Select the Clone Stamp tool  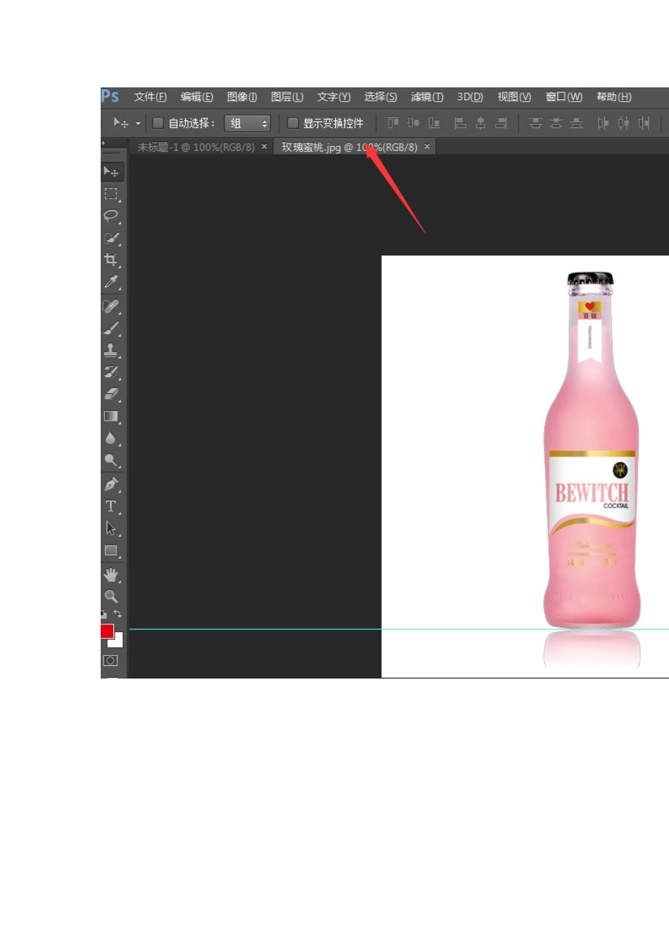coord(111,350)
